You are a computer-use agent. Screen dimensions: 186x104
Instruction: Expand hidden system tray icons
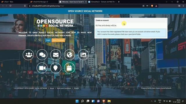(152, 101)
